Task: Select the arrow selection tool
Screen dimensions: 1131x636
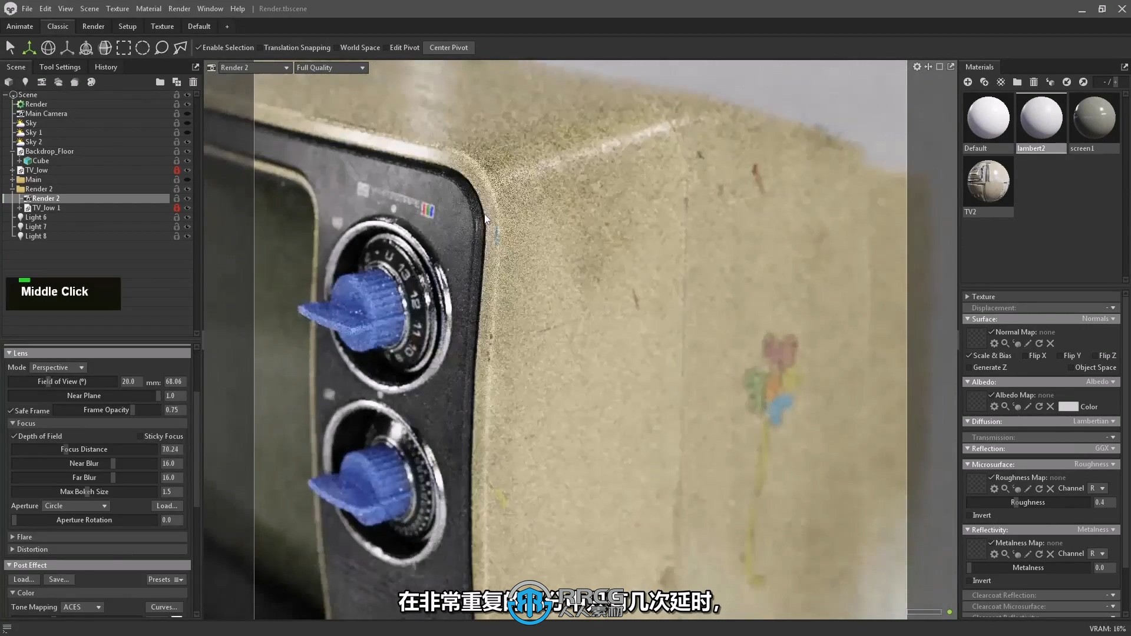Action: pyautogui.click(x=10, y=48)
